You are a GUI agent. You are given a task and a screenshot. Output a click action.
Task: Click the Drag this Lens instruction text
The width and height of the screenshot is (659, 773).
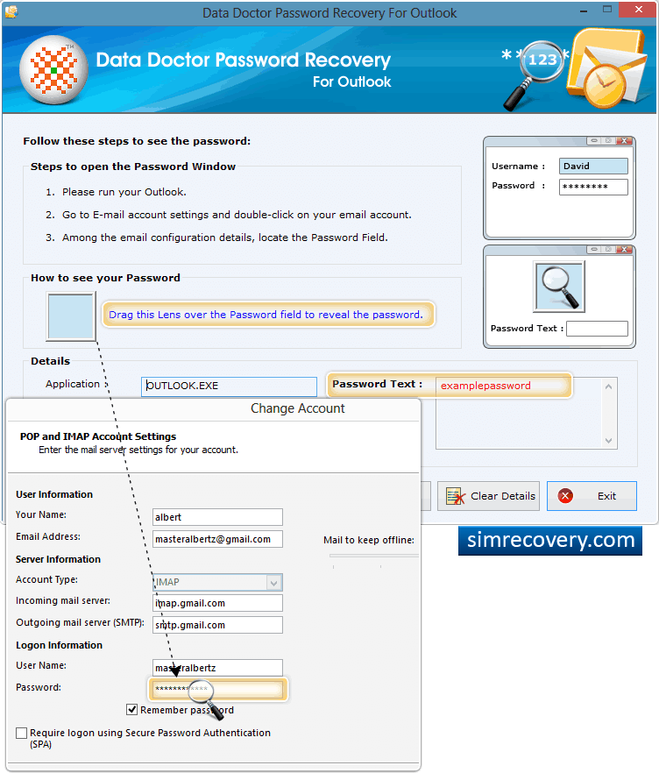coord(266,315)
